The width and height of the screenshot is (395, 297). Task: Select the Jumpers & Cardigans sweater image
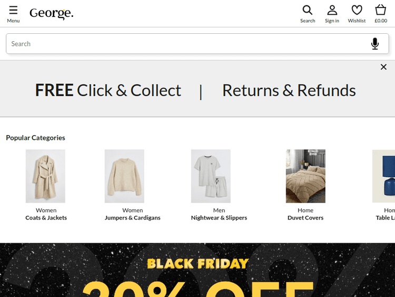pos(124,176)
